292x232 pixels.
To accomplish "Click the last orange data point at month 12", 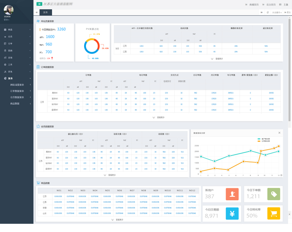I will coord(279,146).
